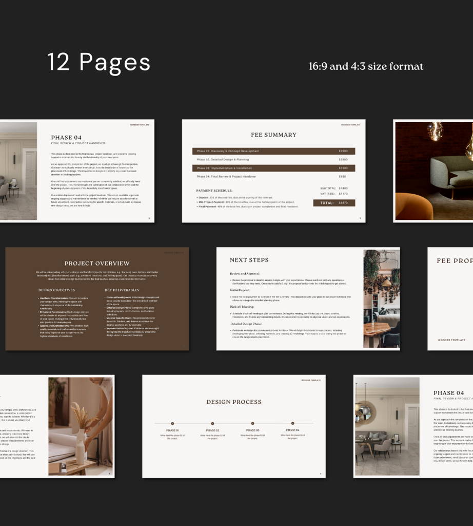Click the "16:9 and 4:3 size format" text
Viewport: 473px width, 526px height.
click(366, 66)
